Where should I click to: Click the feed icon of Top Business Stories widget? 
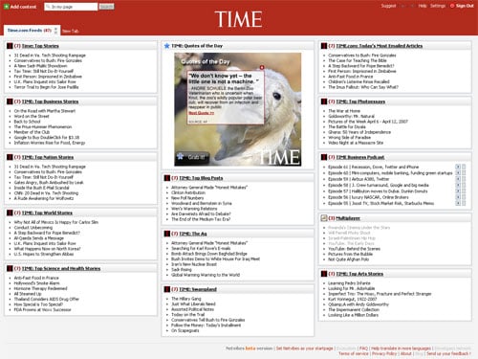click(x=10, y=101)
